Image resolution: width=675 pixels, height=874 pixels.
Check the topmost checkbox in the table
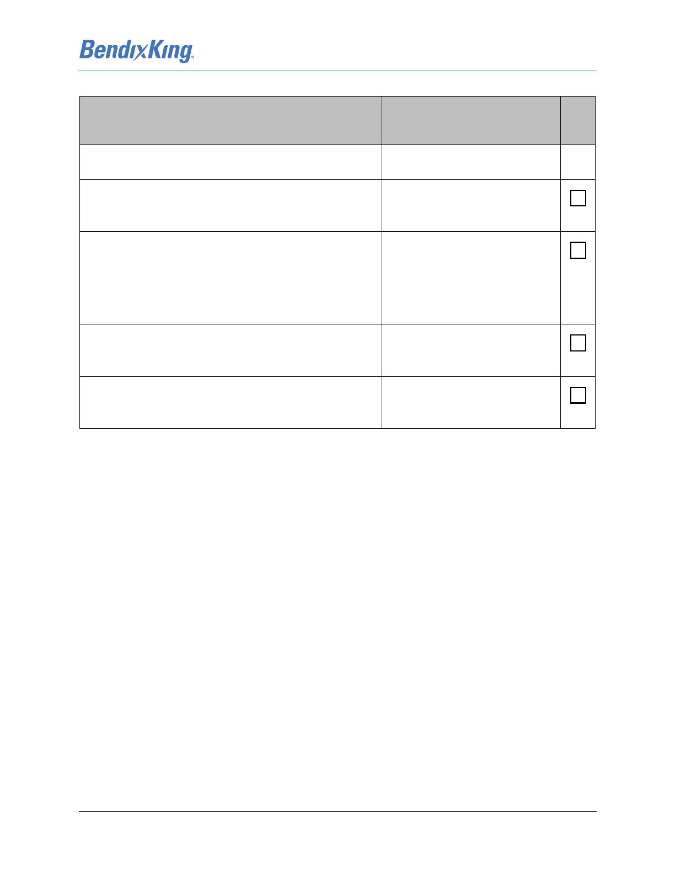[x=578, y=198]
